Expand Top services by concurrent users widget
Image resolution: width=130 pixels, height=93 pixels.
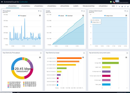(x=127, y=53)
